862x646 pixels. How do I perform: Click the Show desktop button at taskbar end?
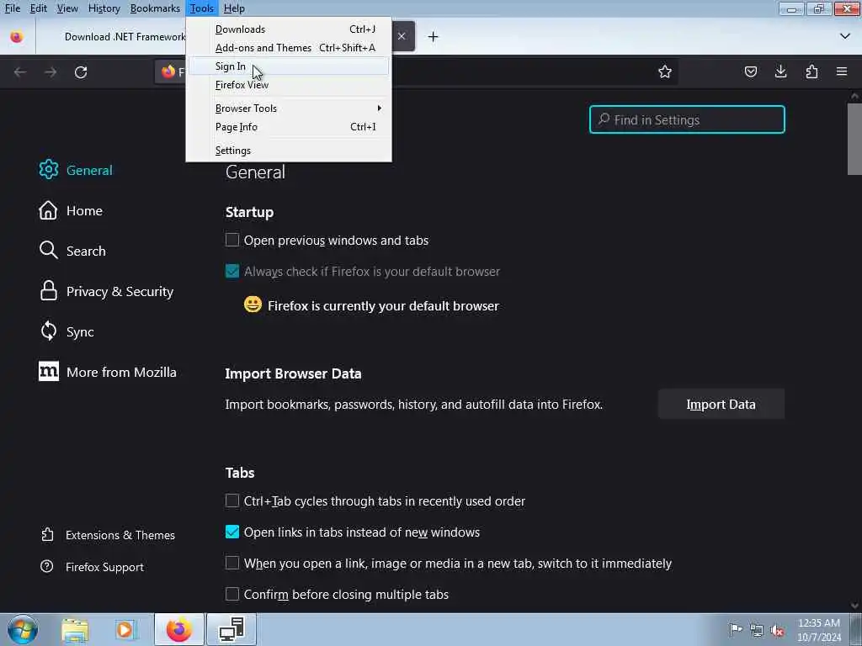click(856, 629)
